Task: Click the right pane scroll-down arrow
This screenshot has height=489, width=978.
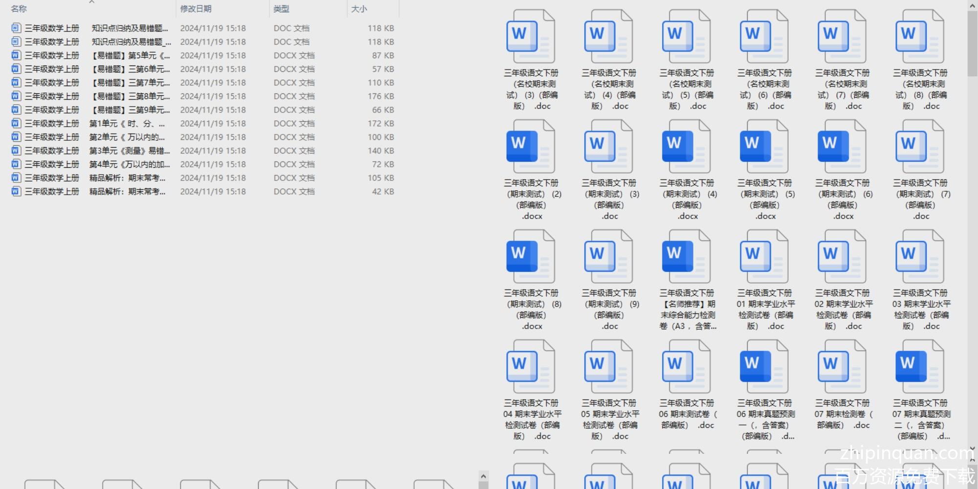Action: 972,448
